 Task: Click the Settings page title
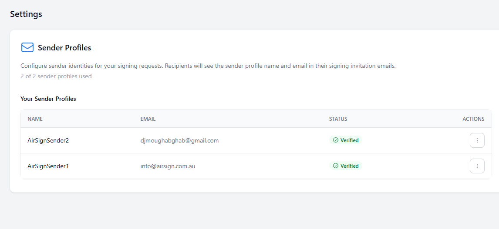click(x=26, y=14)
